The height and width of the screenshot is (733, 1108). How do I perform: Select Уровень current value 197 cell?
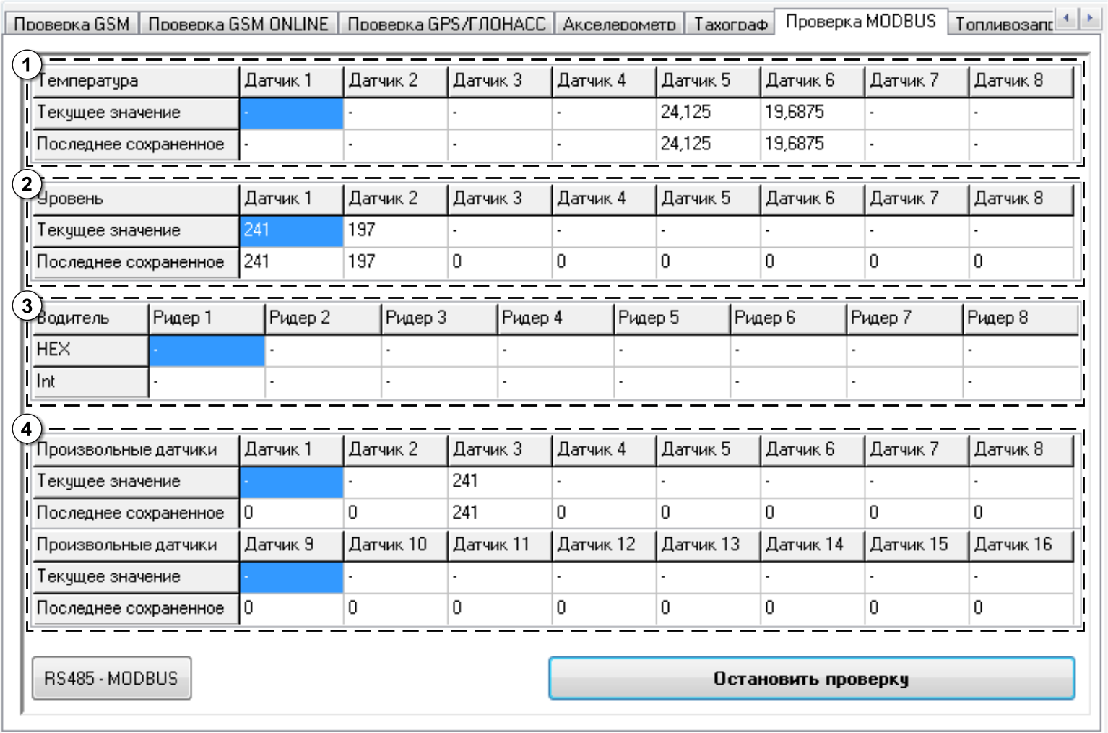click(395, 230)
